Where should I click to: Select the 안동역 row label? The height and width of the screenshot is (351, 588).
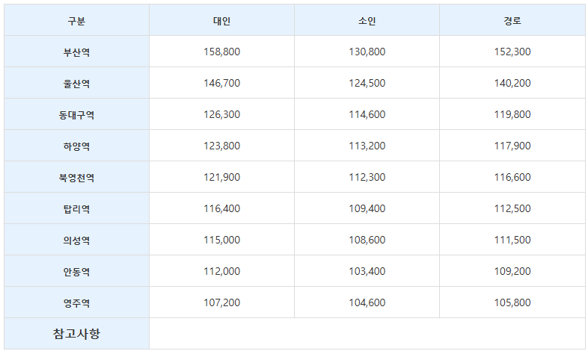click(76, 272)
